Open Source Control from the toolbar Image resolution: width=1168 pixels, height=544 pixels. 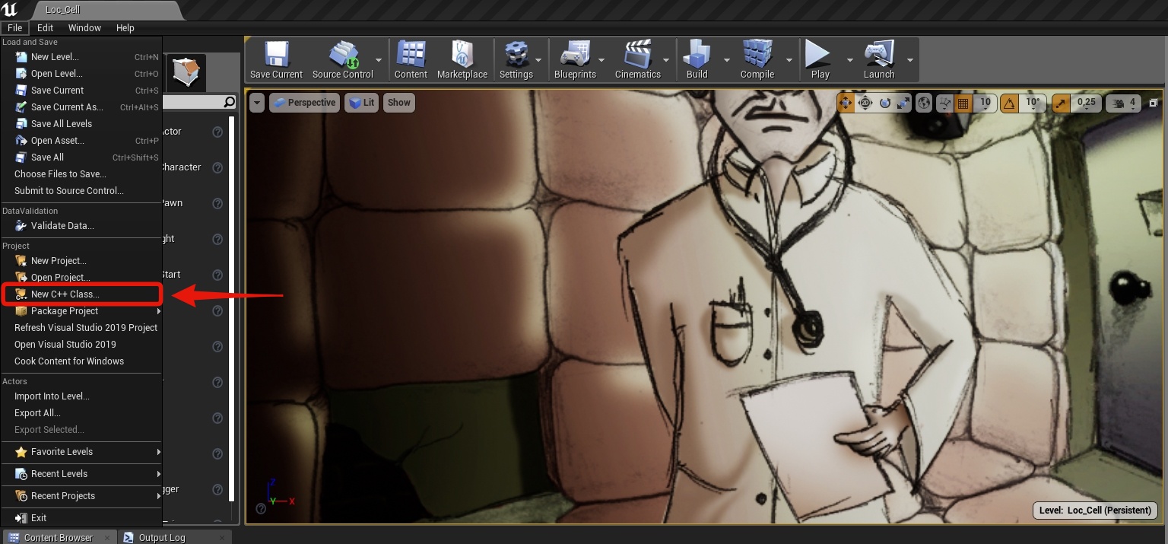pyautogui.click(x=343, y=59)
